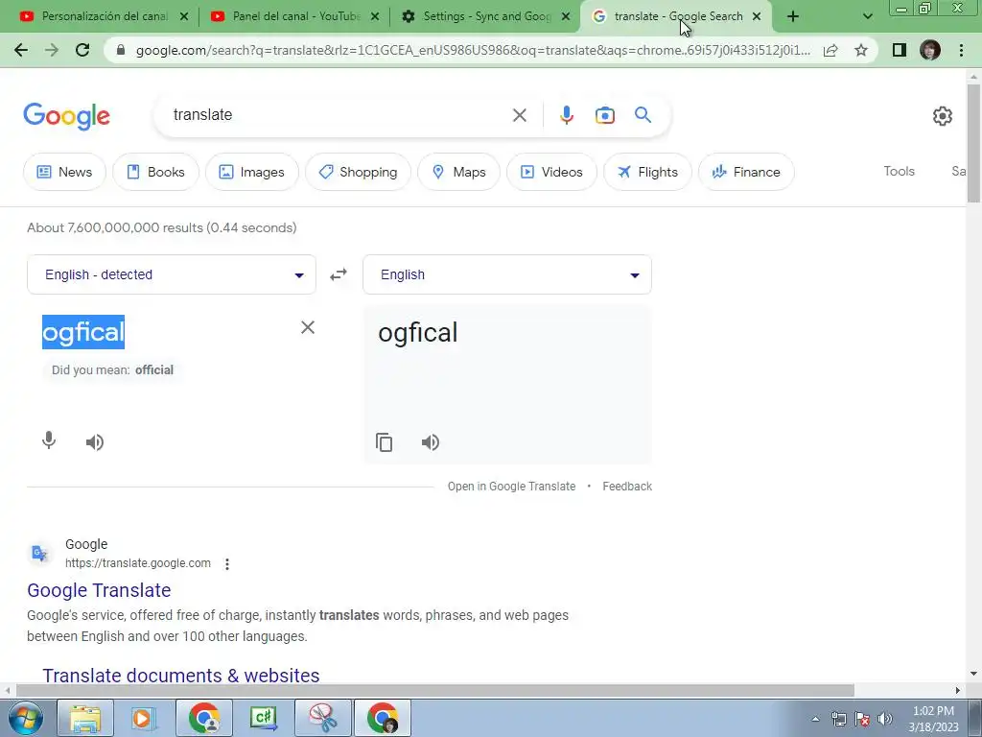This screenshot has height=737, width=982.
Task: Open Translate documents & websites link
Action: click(181, 676)
